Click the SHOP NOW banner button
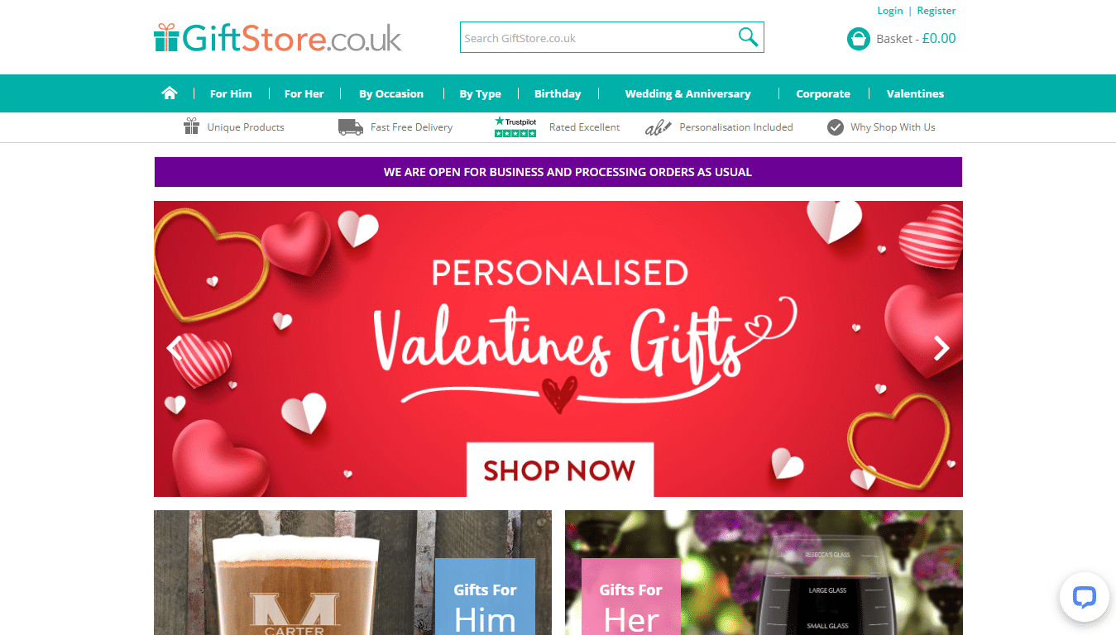 (x=560, y=470)
